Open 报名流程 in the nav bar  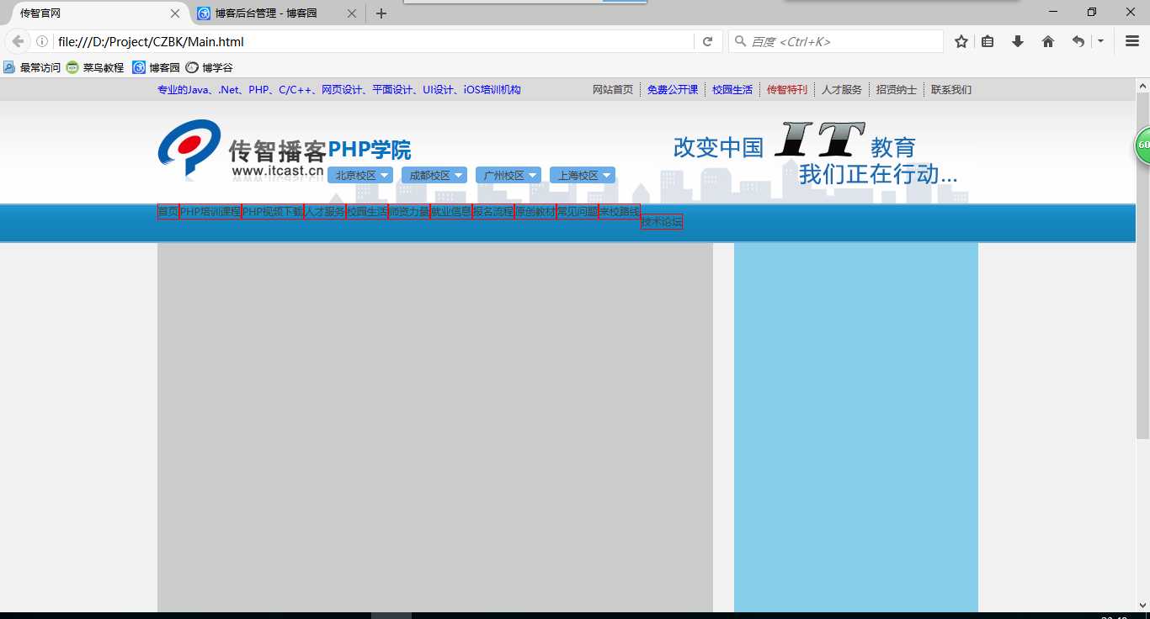(x=493, y=212)
